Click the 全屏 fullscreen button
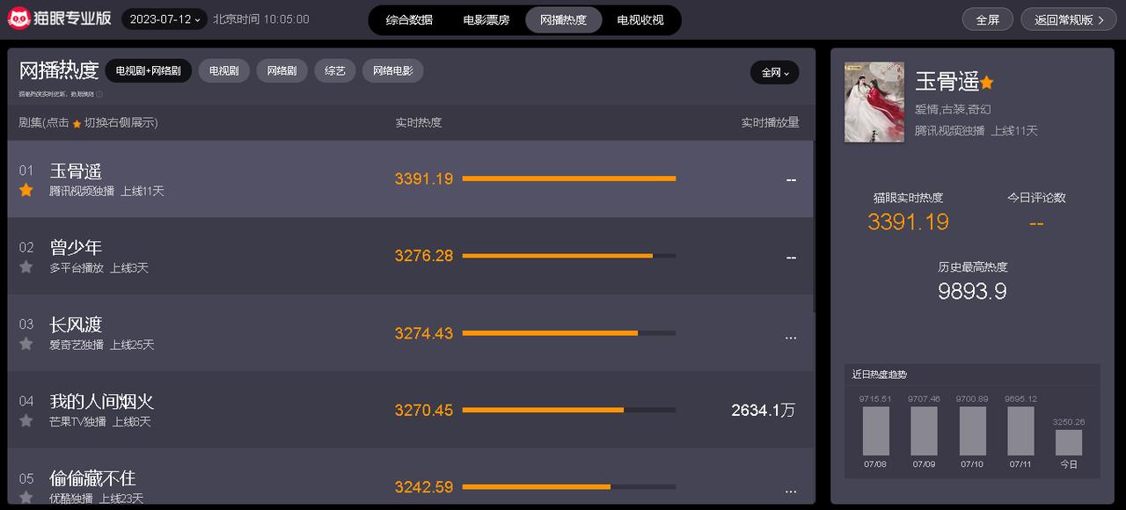 pos(988,19)
